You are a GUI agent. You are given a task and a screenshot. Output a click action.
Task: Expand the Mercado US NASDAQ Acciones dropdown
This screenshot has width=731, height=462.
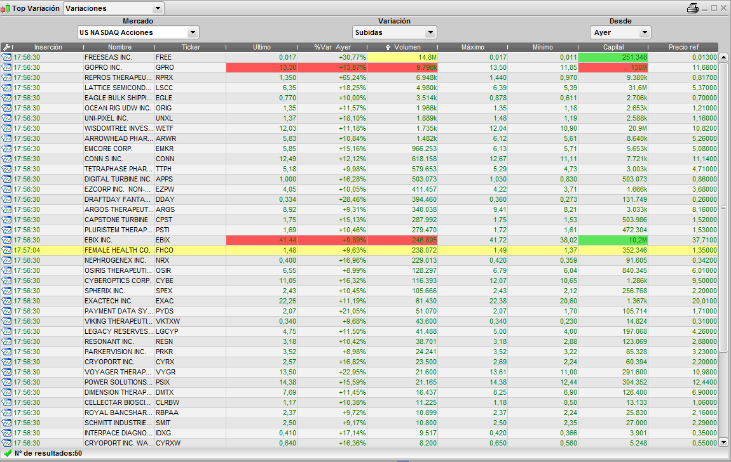(138, 32)
